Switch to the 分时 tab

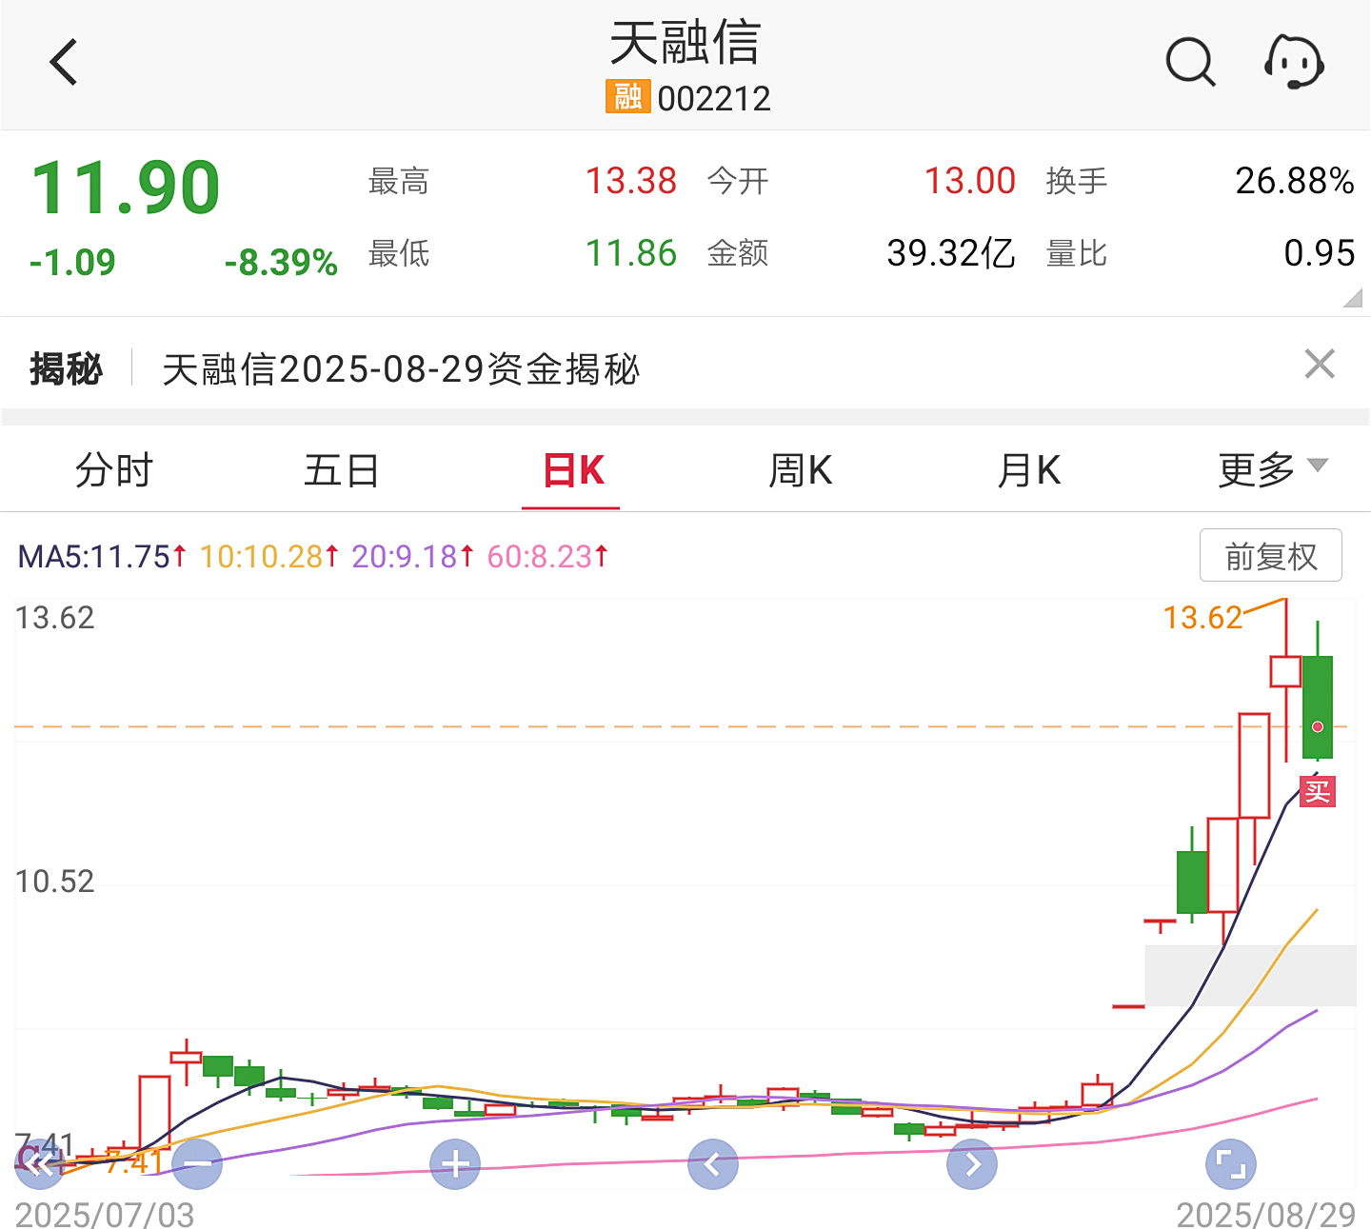point(114,470)
